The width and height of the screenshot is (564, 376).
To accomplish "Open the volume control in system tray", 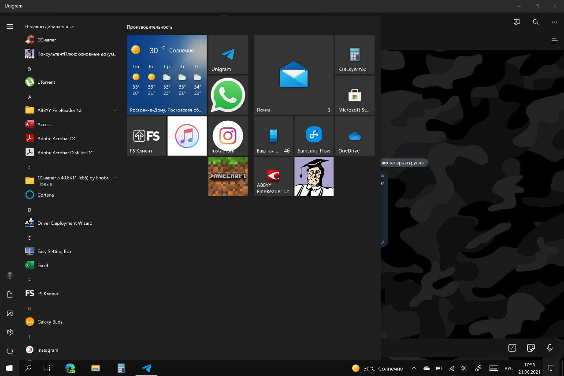I will [x=464, y=368].
